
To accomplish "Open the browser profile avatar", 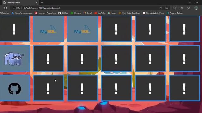I will coord(196,8).
